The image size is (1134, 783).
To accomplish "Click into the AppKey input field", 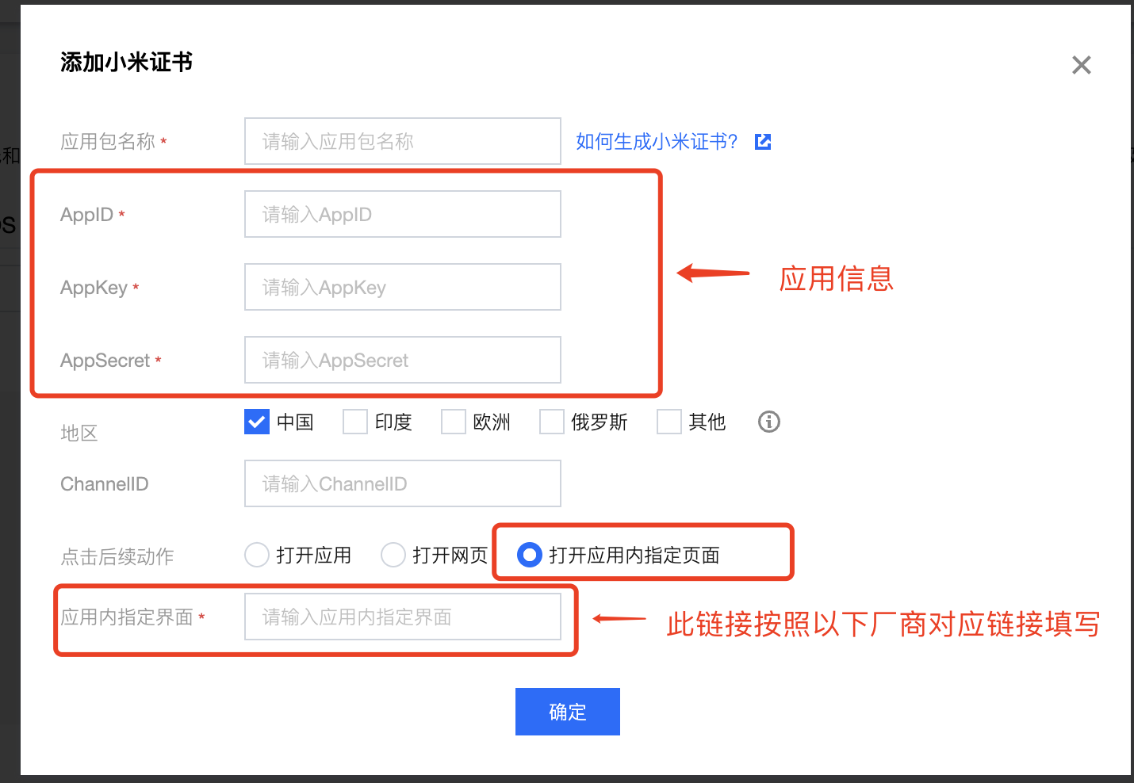I will click(x=403, y=287).
